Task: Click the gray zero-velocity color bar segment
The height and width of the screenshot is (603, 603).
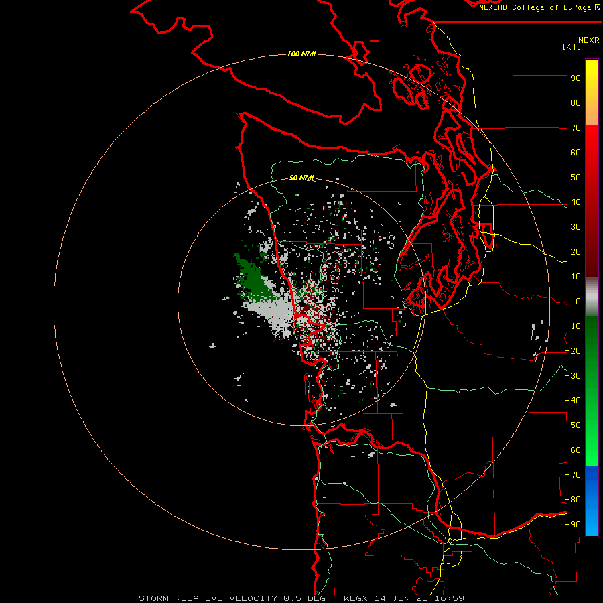Action: coord(592,297)
